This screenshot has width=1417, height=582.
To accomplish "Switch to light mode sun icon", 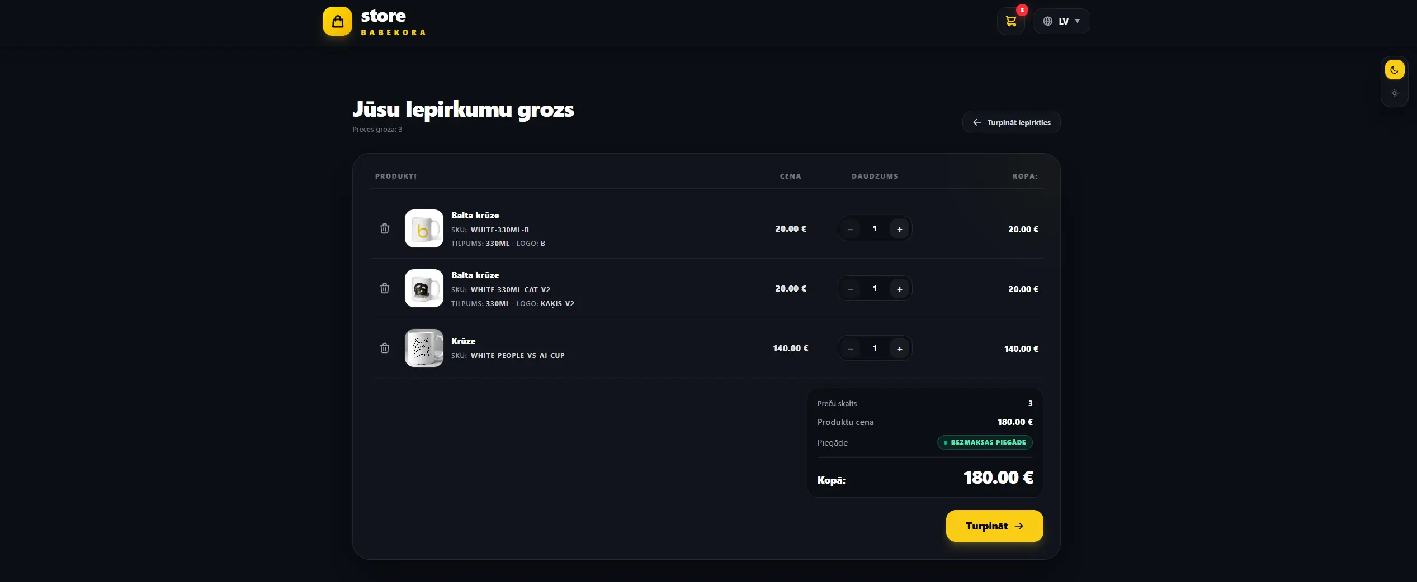I will click(x=1395, y=93).
